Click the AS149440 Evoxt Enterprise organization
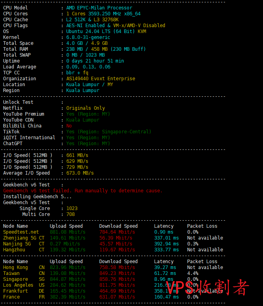Screen dimensions: 263x306 pos(100,79)
